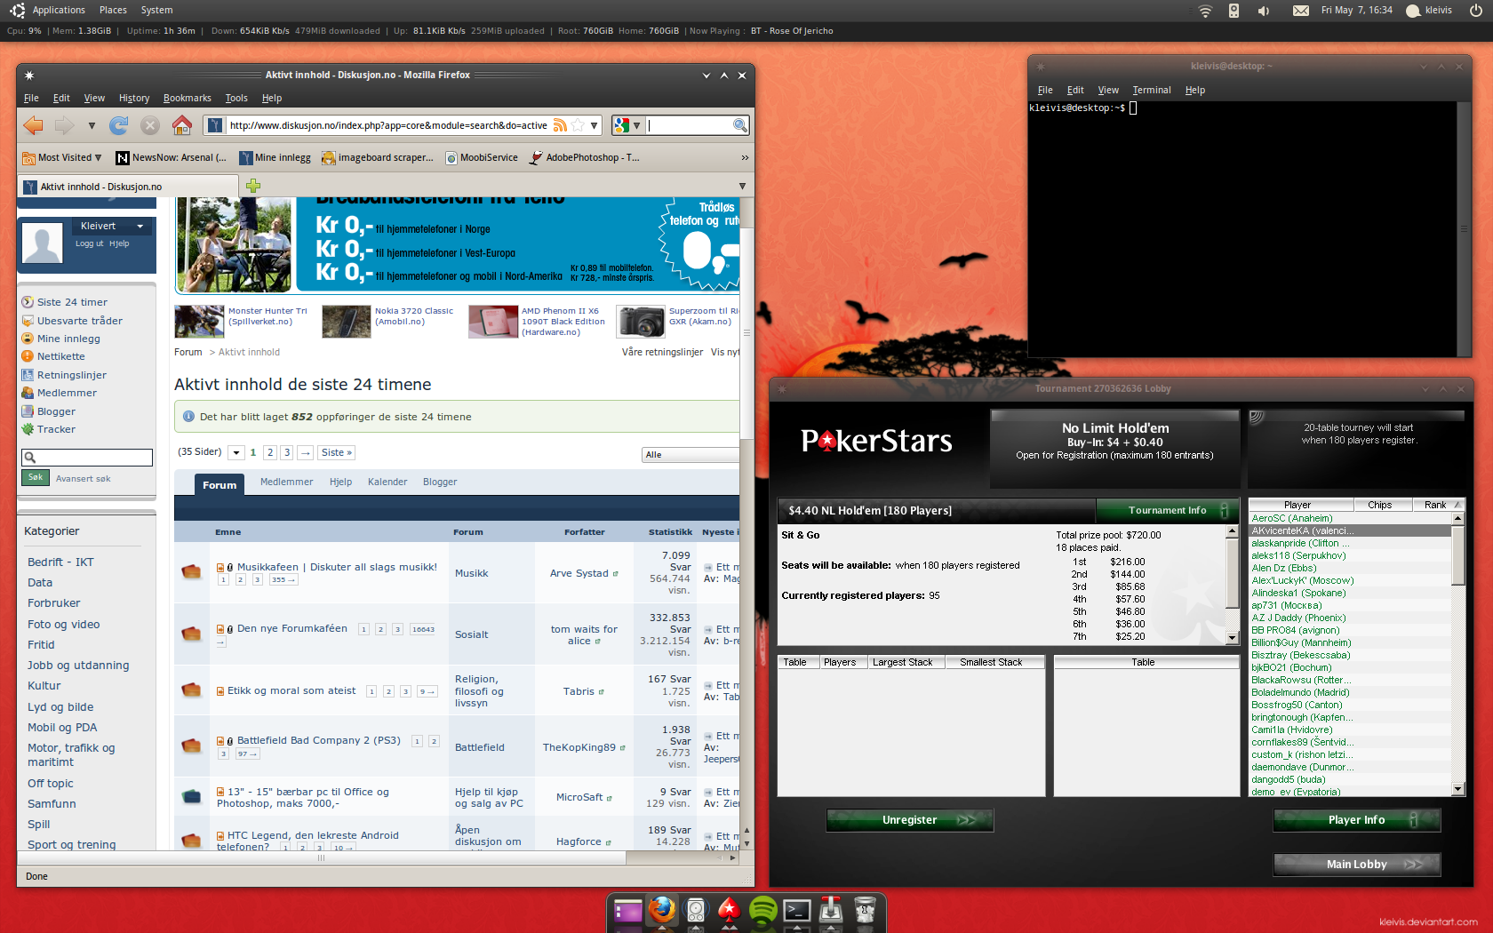Bookmark this page with the star
Image resolution: width=1493 pixels, height=933 pixels.
(578, 125)
